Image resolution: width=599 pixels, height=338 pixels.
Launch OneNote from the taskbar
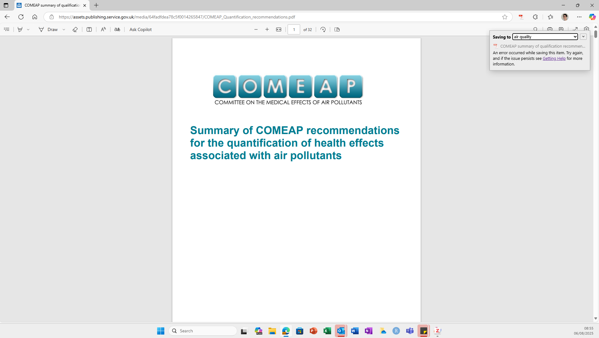(369, 331)
